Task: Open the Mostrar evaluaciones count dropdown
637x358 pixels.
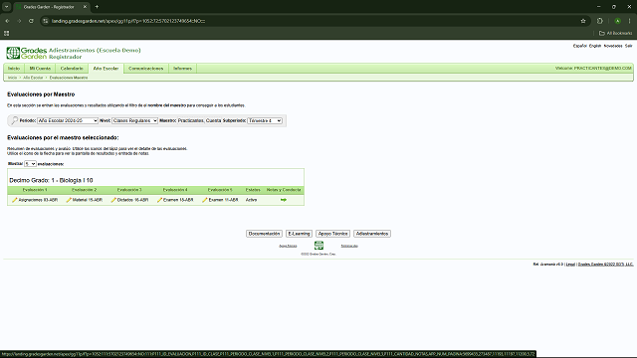Action: coord(30,164)
